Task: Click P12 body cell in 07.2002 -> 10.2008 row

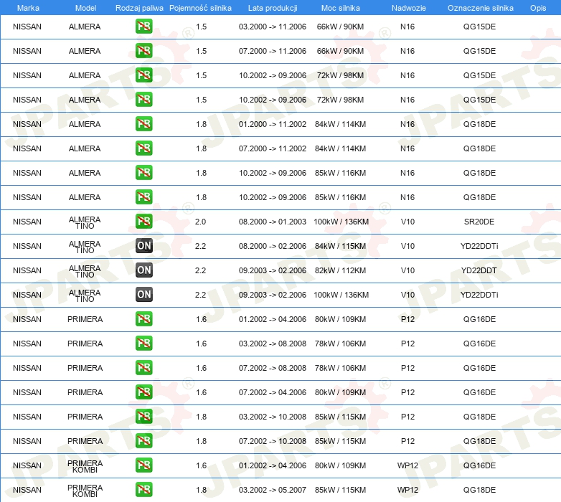Action: pyautogui.click(x=407, y=441)
